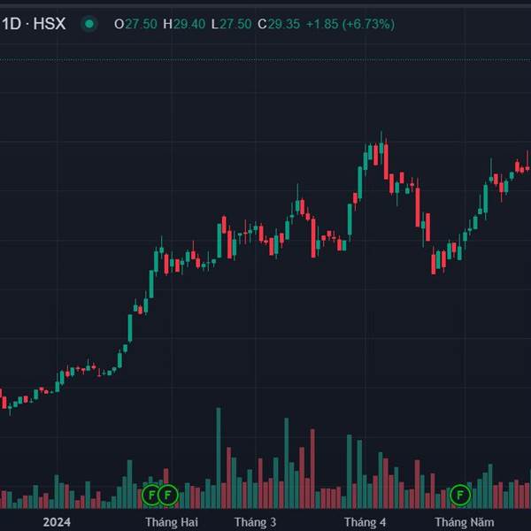Image resolution: width=531 pixels, height=531 pixels.
Task: Open the F event marker near Tháng Năm
Action: (460, 495)
